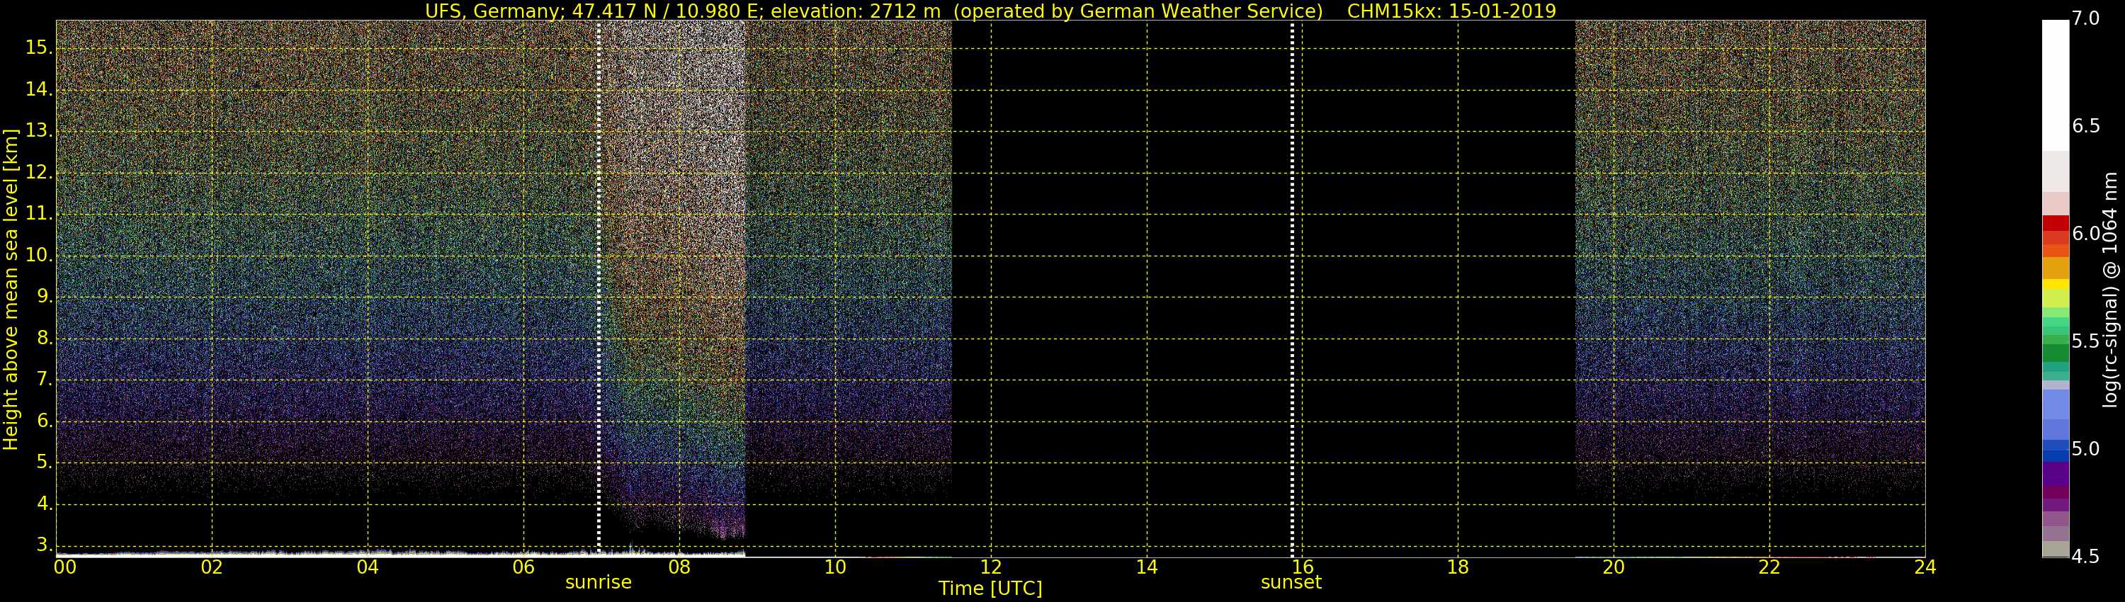Click the '6.0' colorbar tick label
The image size is (2125, 602).
(x=2085, y=234)
